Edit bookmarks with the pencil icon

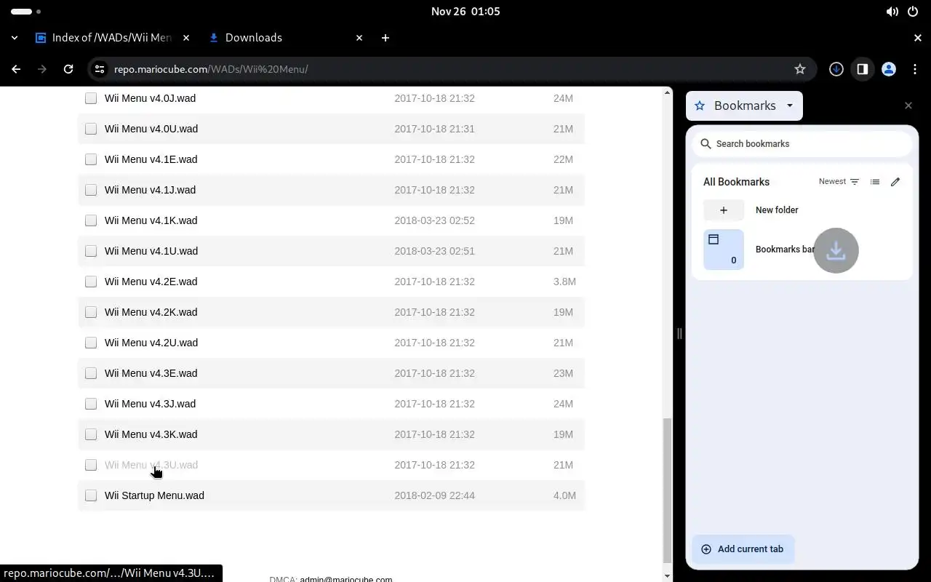[895, 182]
